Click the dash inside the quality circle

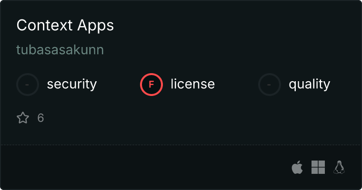click(269, 85)
